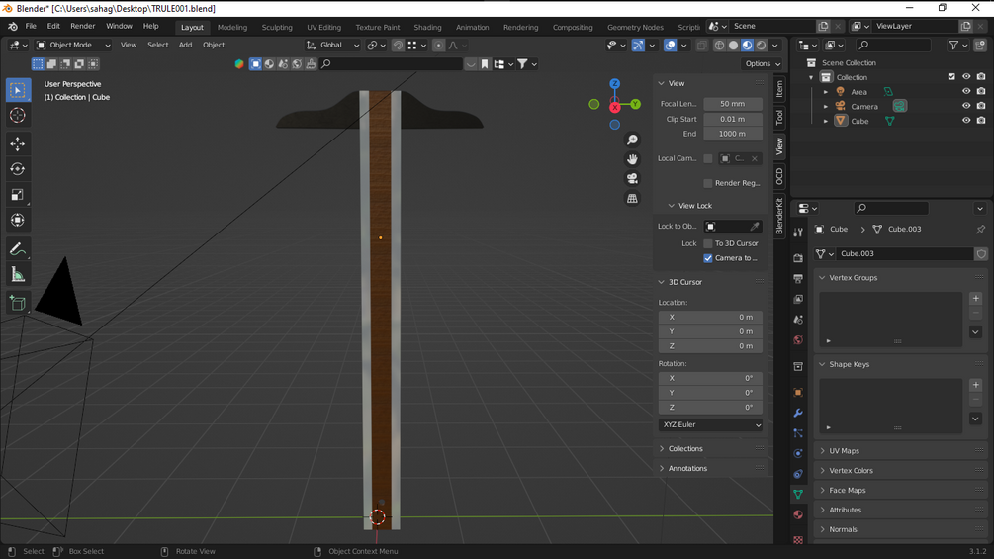Viewport: 994px width, 559px height.
Task: Toggle Collection exclude checkbox
Action: 951,77
